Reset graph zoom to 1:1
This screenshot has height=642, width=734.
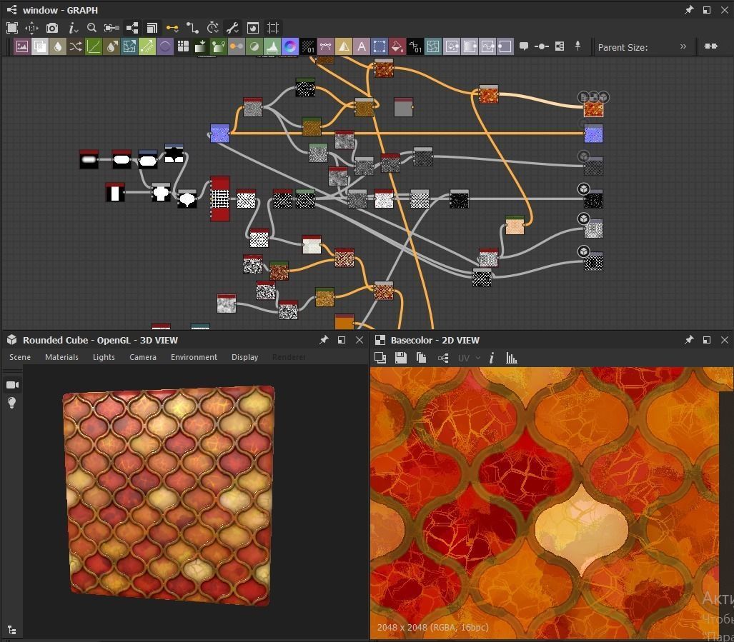[x=31, y=28]
